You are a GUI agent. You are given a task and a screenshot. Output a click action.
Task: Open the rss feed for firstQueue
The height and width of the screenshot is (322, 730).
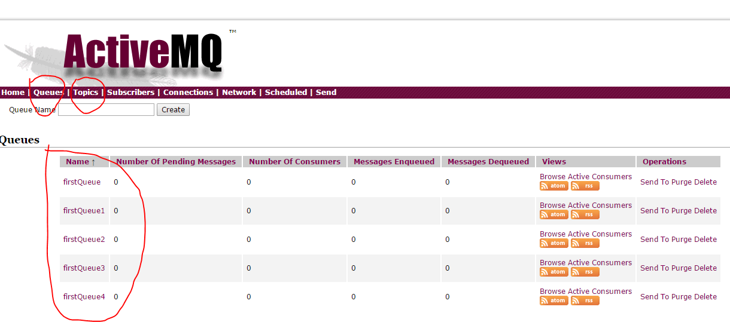click(585, 186)
